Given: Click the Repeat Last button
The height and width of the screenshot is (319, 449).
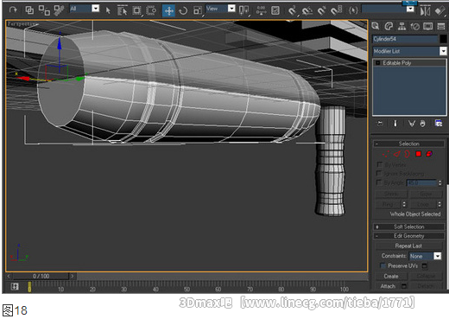Looking at the screenshot, I should point(408,246).
